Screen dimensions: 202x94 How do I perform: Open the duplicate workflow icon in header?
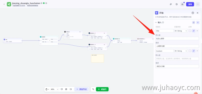[x=171, y=4]
